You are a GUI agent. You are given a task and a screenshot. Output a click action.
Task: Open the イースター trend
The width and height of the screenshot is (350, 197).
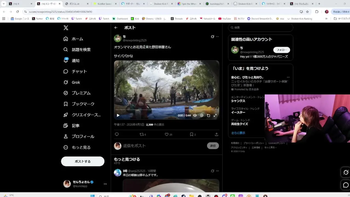238,112
